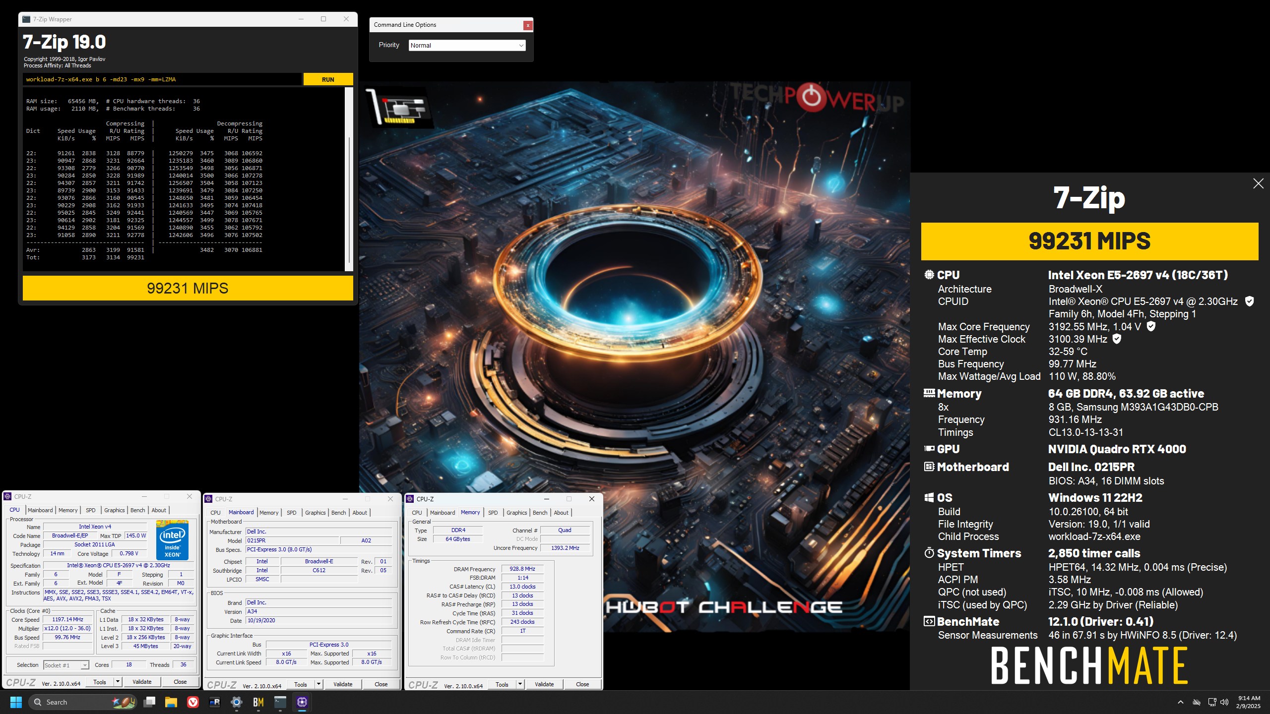The height and width of the screenshot is (714, 1270).
Task: Close the Command Line Options dialog
Action: (x=528, y=25)
